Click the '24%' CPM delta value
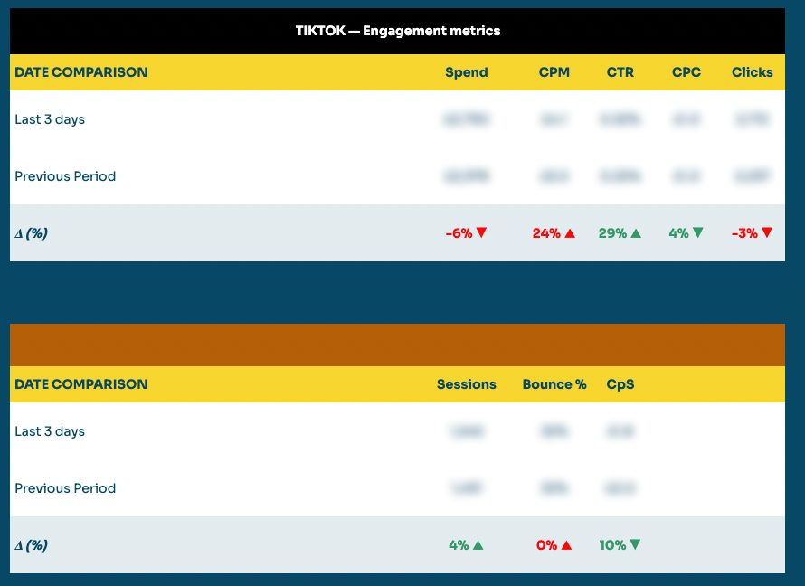The height and width of the screenshot is (586, 805). pos(546,233)
